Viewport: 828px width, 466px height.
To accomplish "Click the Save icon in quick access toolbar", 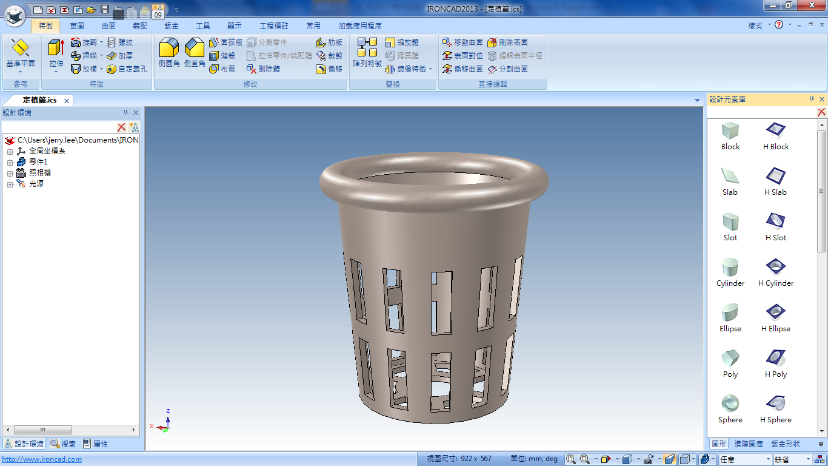I will coord(105,10).
